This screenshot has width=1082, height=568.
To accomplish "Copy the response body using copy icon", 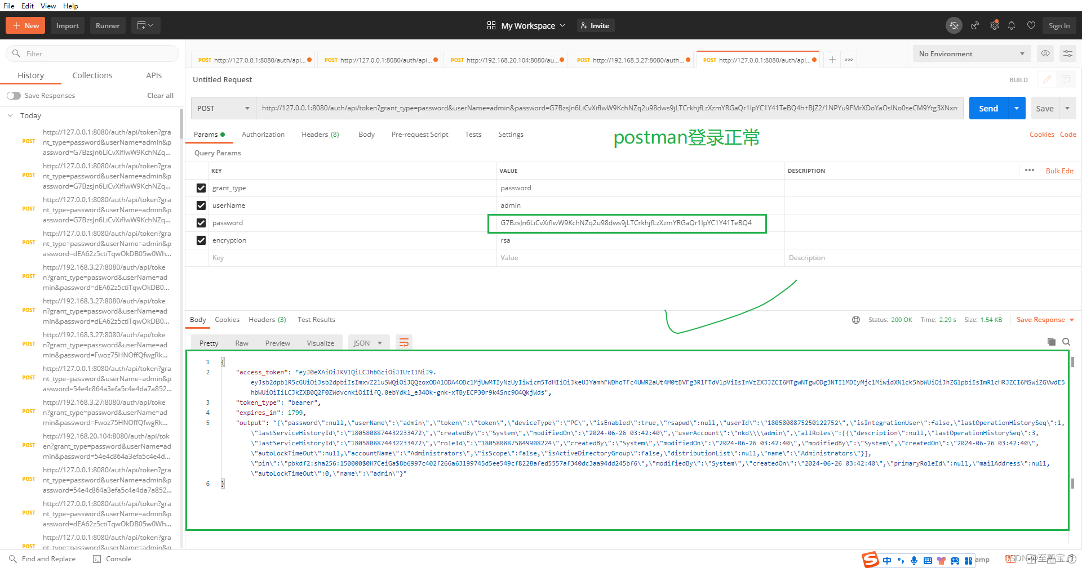I will [1050, 342].
